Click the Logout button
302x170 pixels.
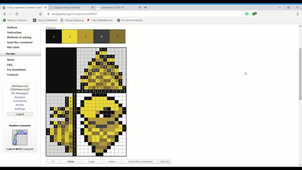pos(20,114)
